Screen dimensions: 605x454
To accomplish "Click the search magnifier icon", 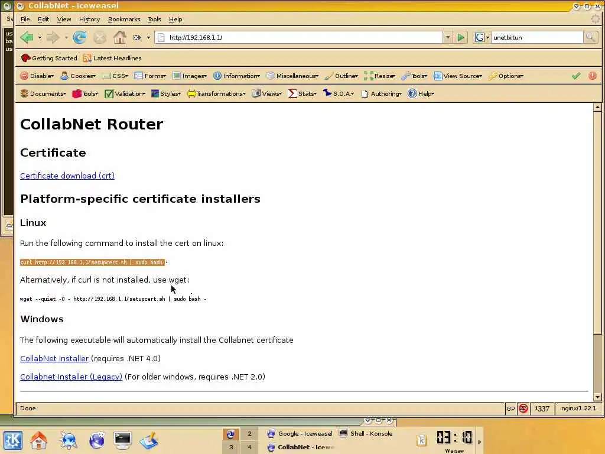I will click(x=590, y=37).
